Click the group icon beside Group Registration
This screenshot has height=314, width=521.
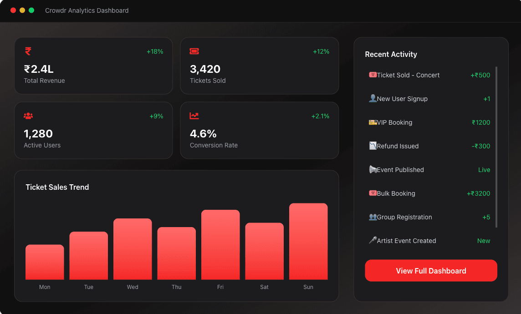(x=373, y=217)
